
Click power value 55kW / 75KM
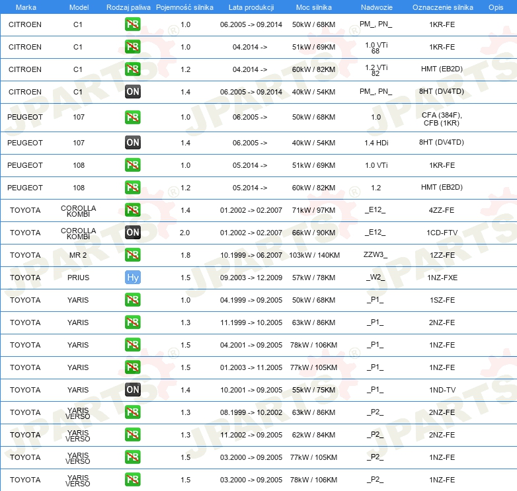(x=313, y=390)
